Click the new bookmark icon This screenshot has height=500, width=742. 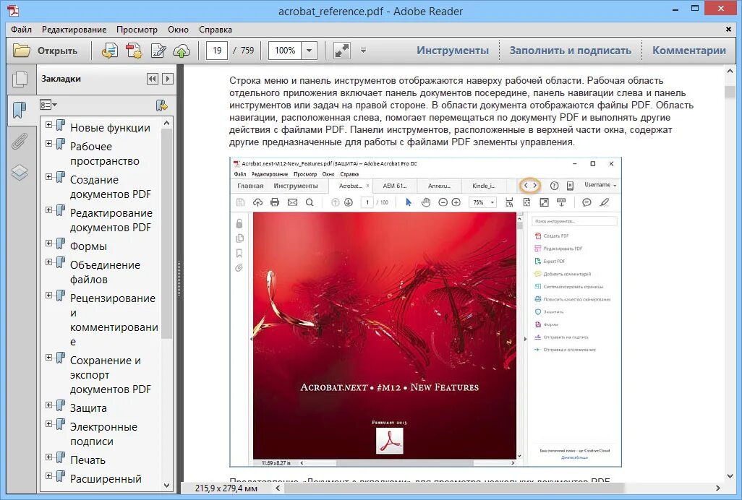click(x=162, y=105)
